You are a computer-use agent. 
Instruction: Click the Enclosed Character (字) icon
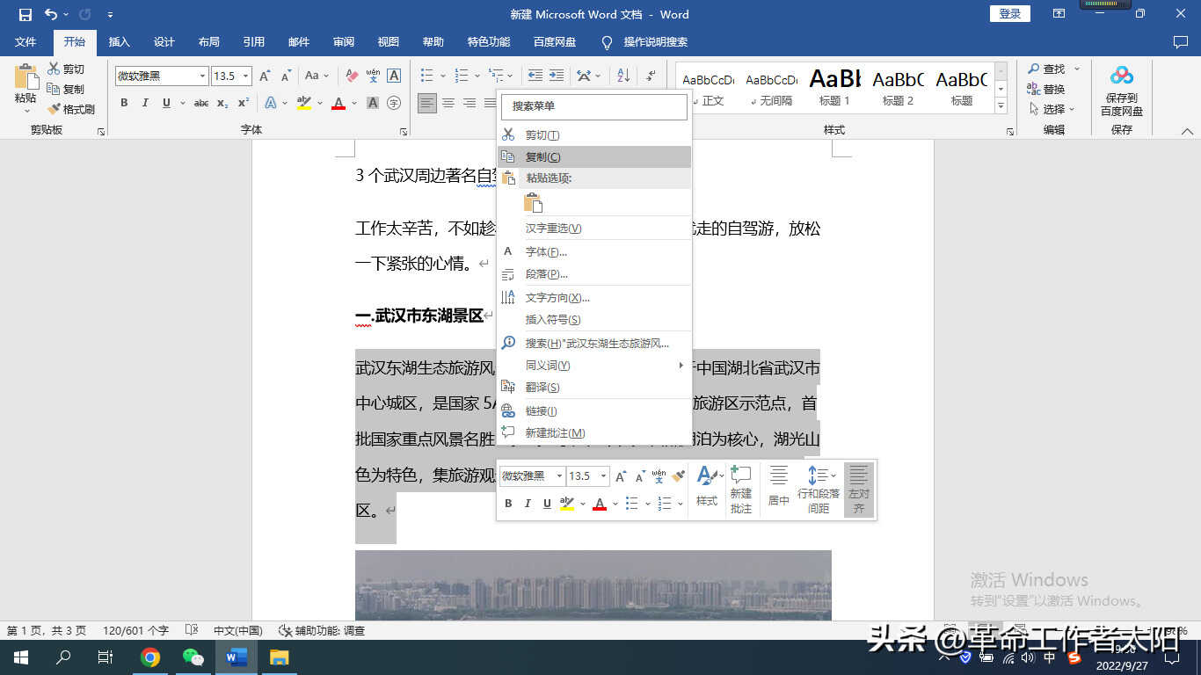[x=394, y=103]
